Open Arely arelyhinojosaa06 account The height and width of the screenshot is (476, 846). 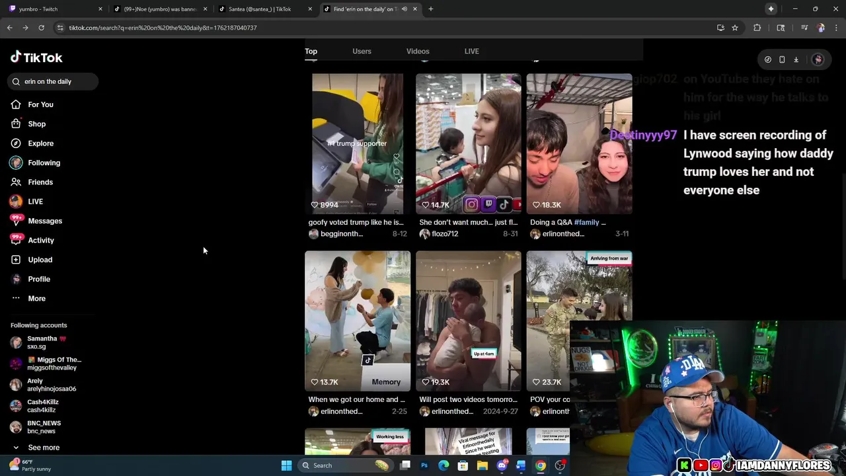click(x=43, y=385)
